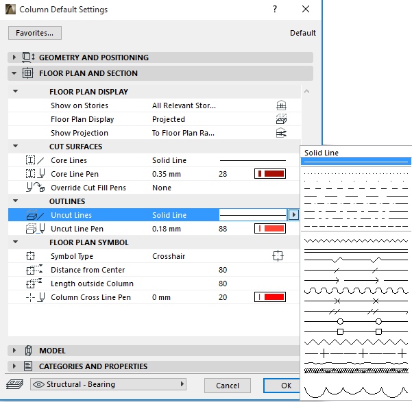The width and height of the screenshot is (412, 402).
Task: Click the Core Lines row icon
Action: [x=35, y=160]
